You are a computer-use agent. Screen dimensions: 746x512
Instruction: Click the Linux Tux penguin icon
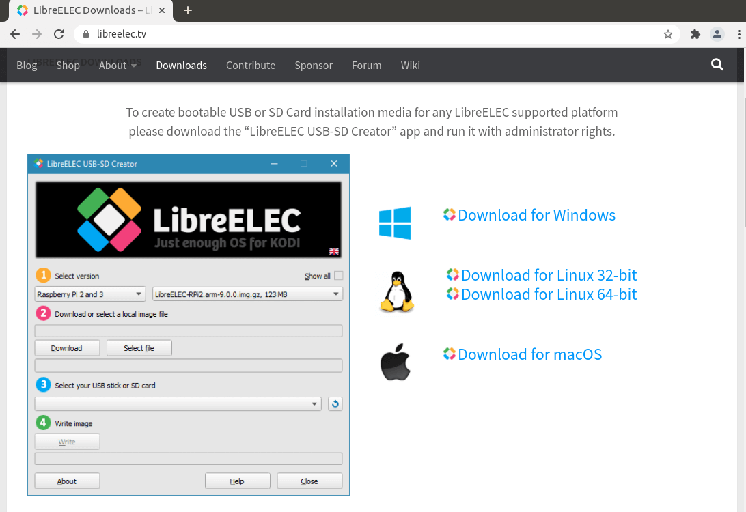point(396,292)
